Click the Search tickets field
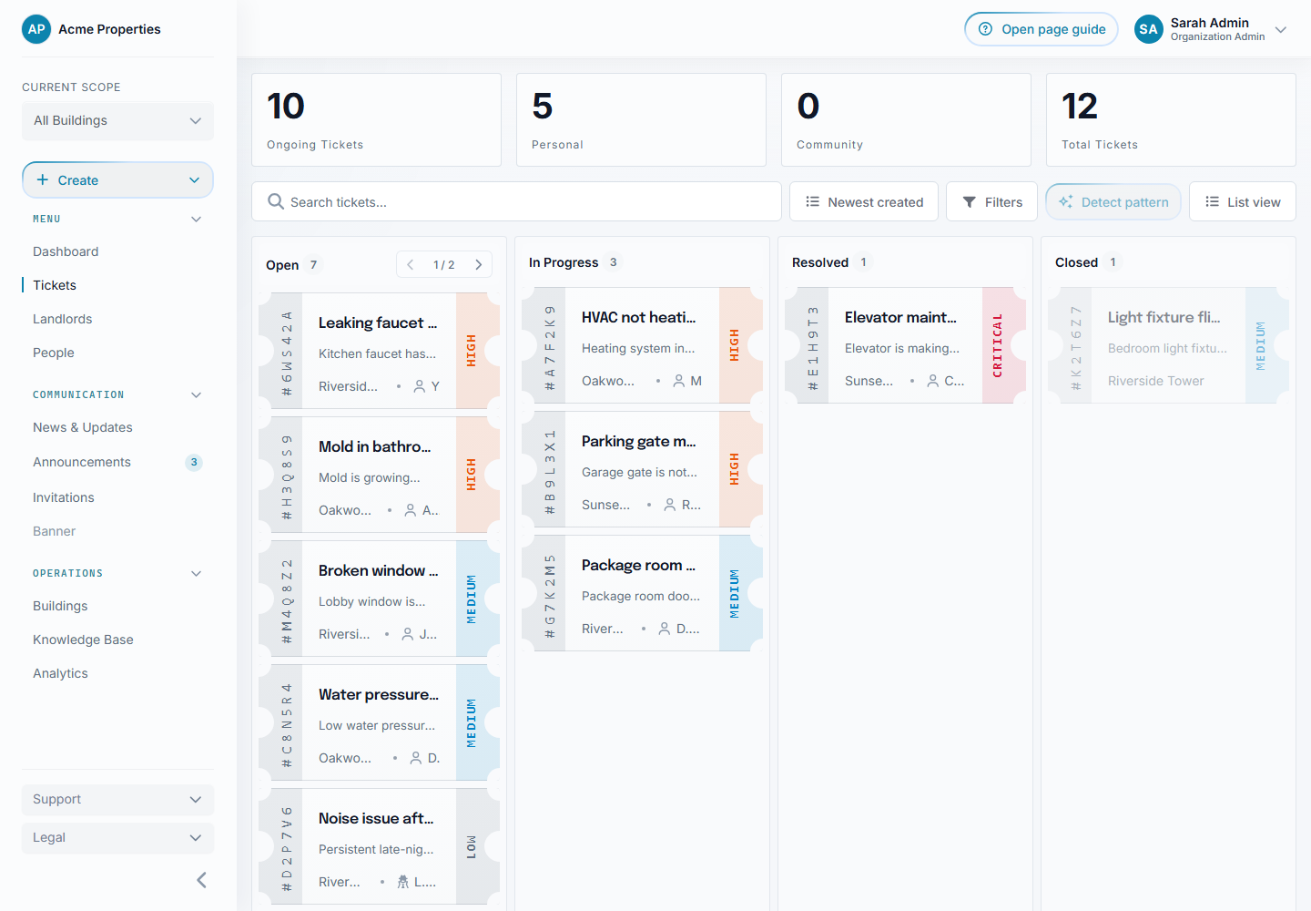Image resolution: width=1311 pixels, height=911 pixels. pos(516,201)
